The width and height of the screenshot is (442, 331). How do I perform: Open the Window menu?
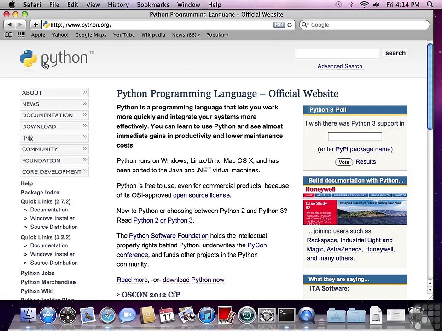[189, 5]
